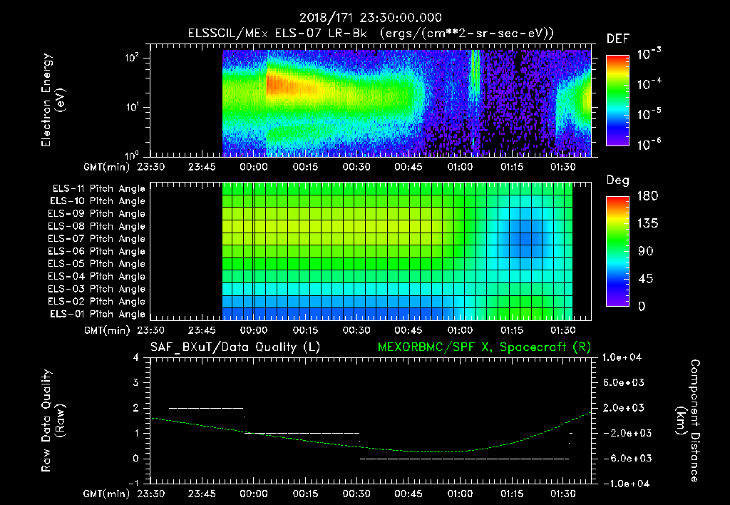The height and width of the screenshot is (505, 730).
Task: Click the Deg pitch angle color bar
Action: [x=617, y=251]
